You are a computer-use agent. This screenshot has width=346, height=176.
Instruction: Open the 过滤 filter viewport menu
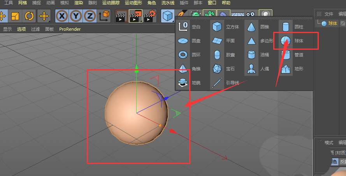coord(35,29)
